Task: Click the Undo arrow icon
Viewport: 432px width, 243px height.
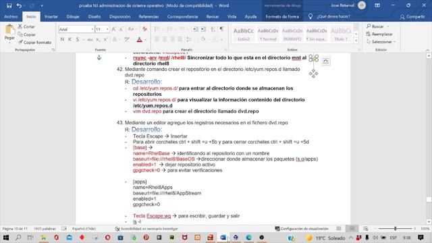Action: [x=19, y=5]
